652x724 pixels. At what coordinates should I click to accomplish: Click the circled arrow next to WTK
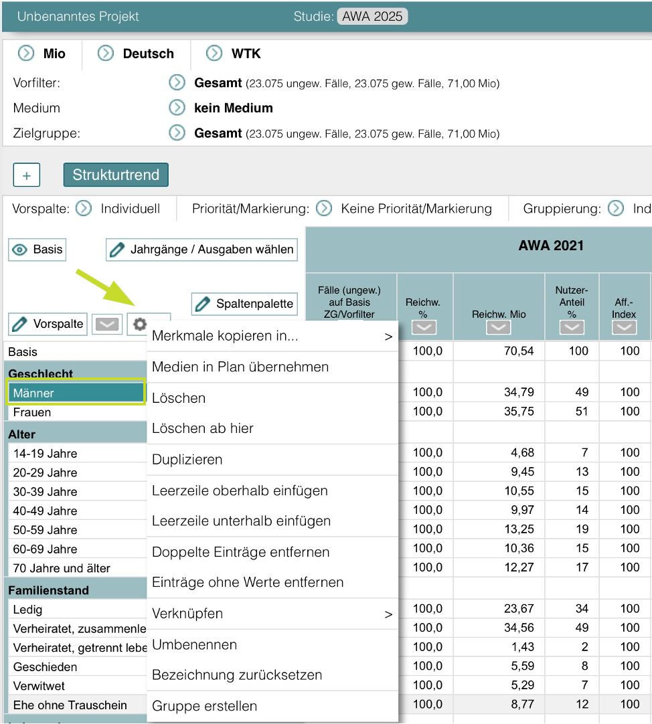214,54
